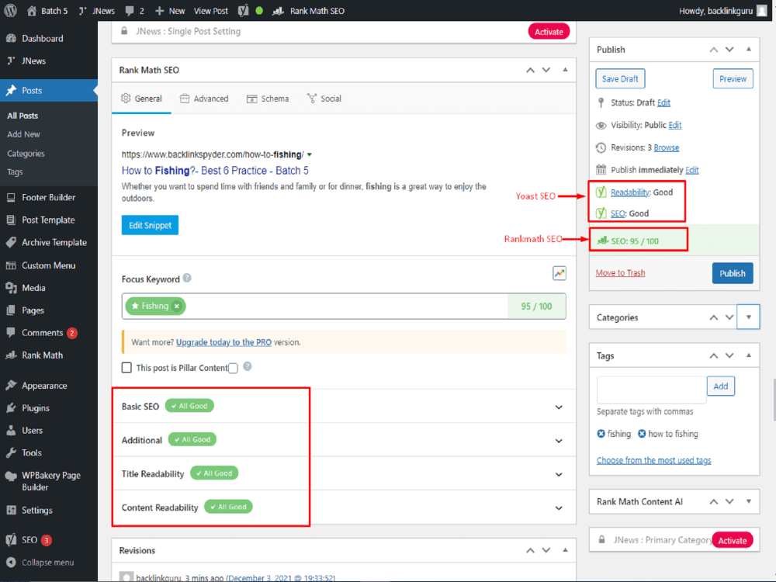Open comments bubble in admin bar
Screen dimensions: 776x582
coord(134,11)
